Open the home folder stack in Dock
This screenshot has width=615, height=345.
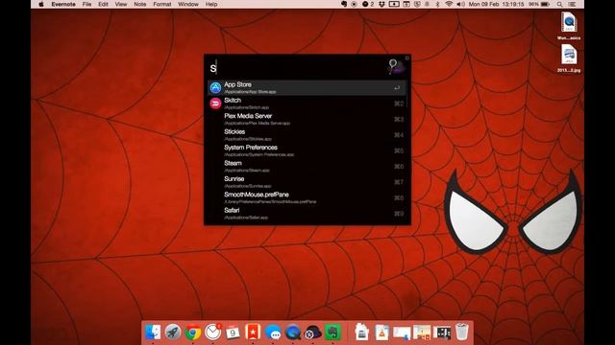pyautogui.click(x=361, y=333)
